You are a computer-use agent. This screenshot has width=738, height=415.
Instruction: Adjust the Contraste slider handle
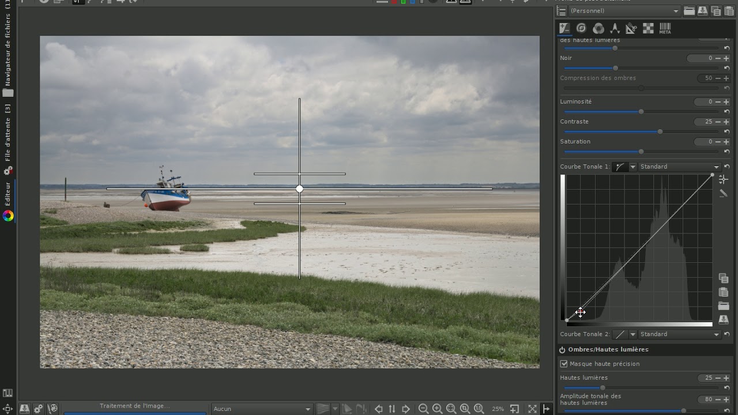(660, 131)
